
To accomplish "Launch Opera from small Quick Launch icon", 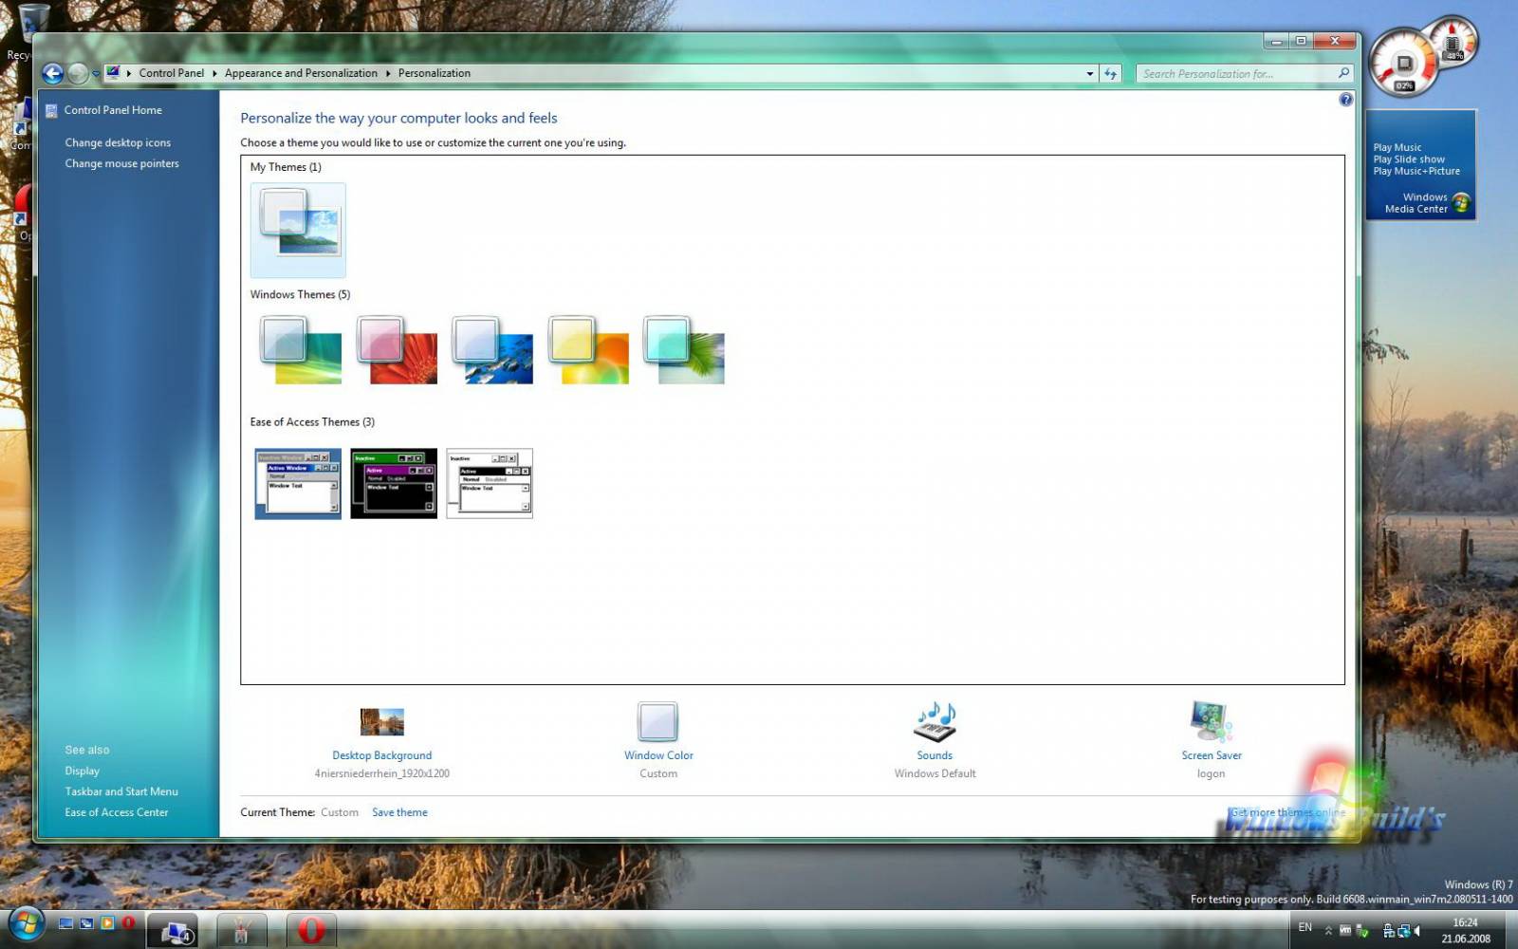I will point(128,922).
